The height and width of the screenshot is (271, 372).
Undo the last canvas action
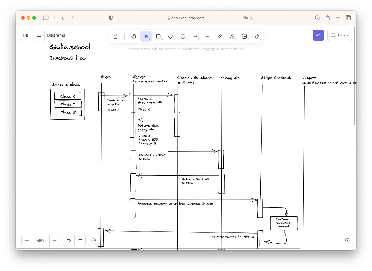click(x=69, y=240)
